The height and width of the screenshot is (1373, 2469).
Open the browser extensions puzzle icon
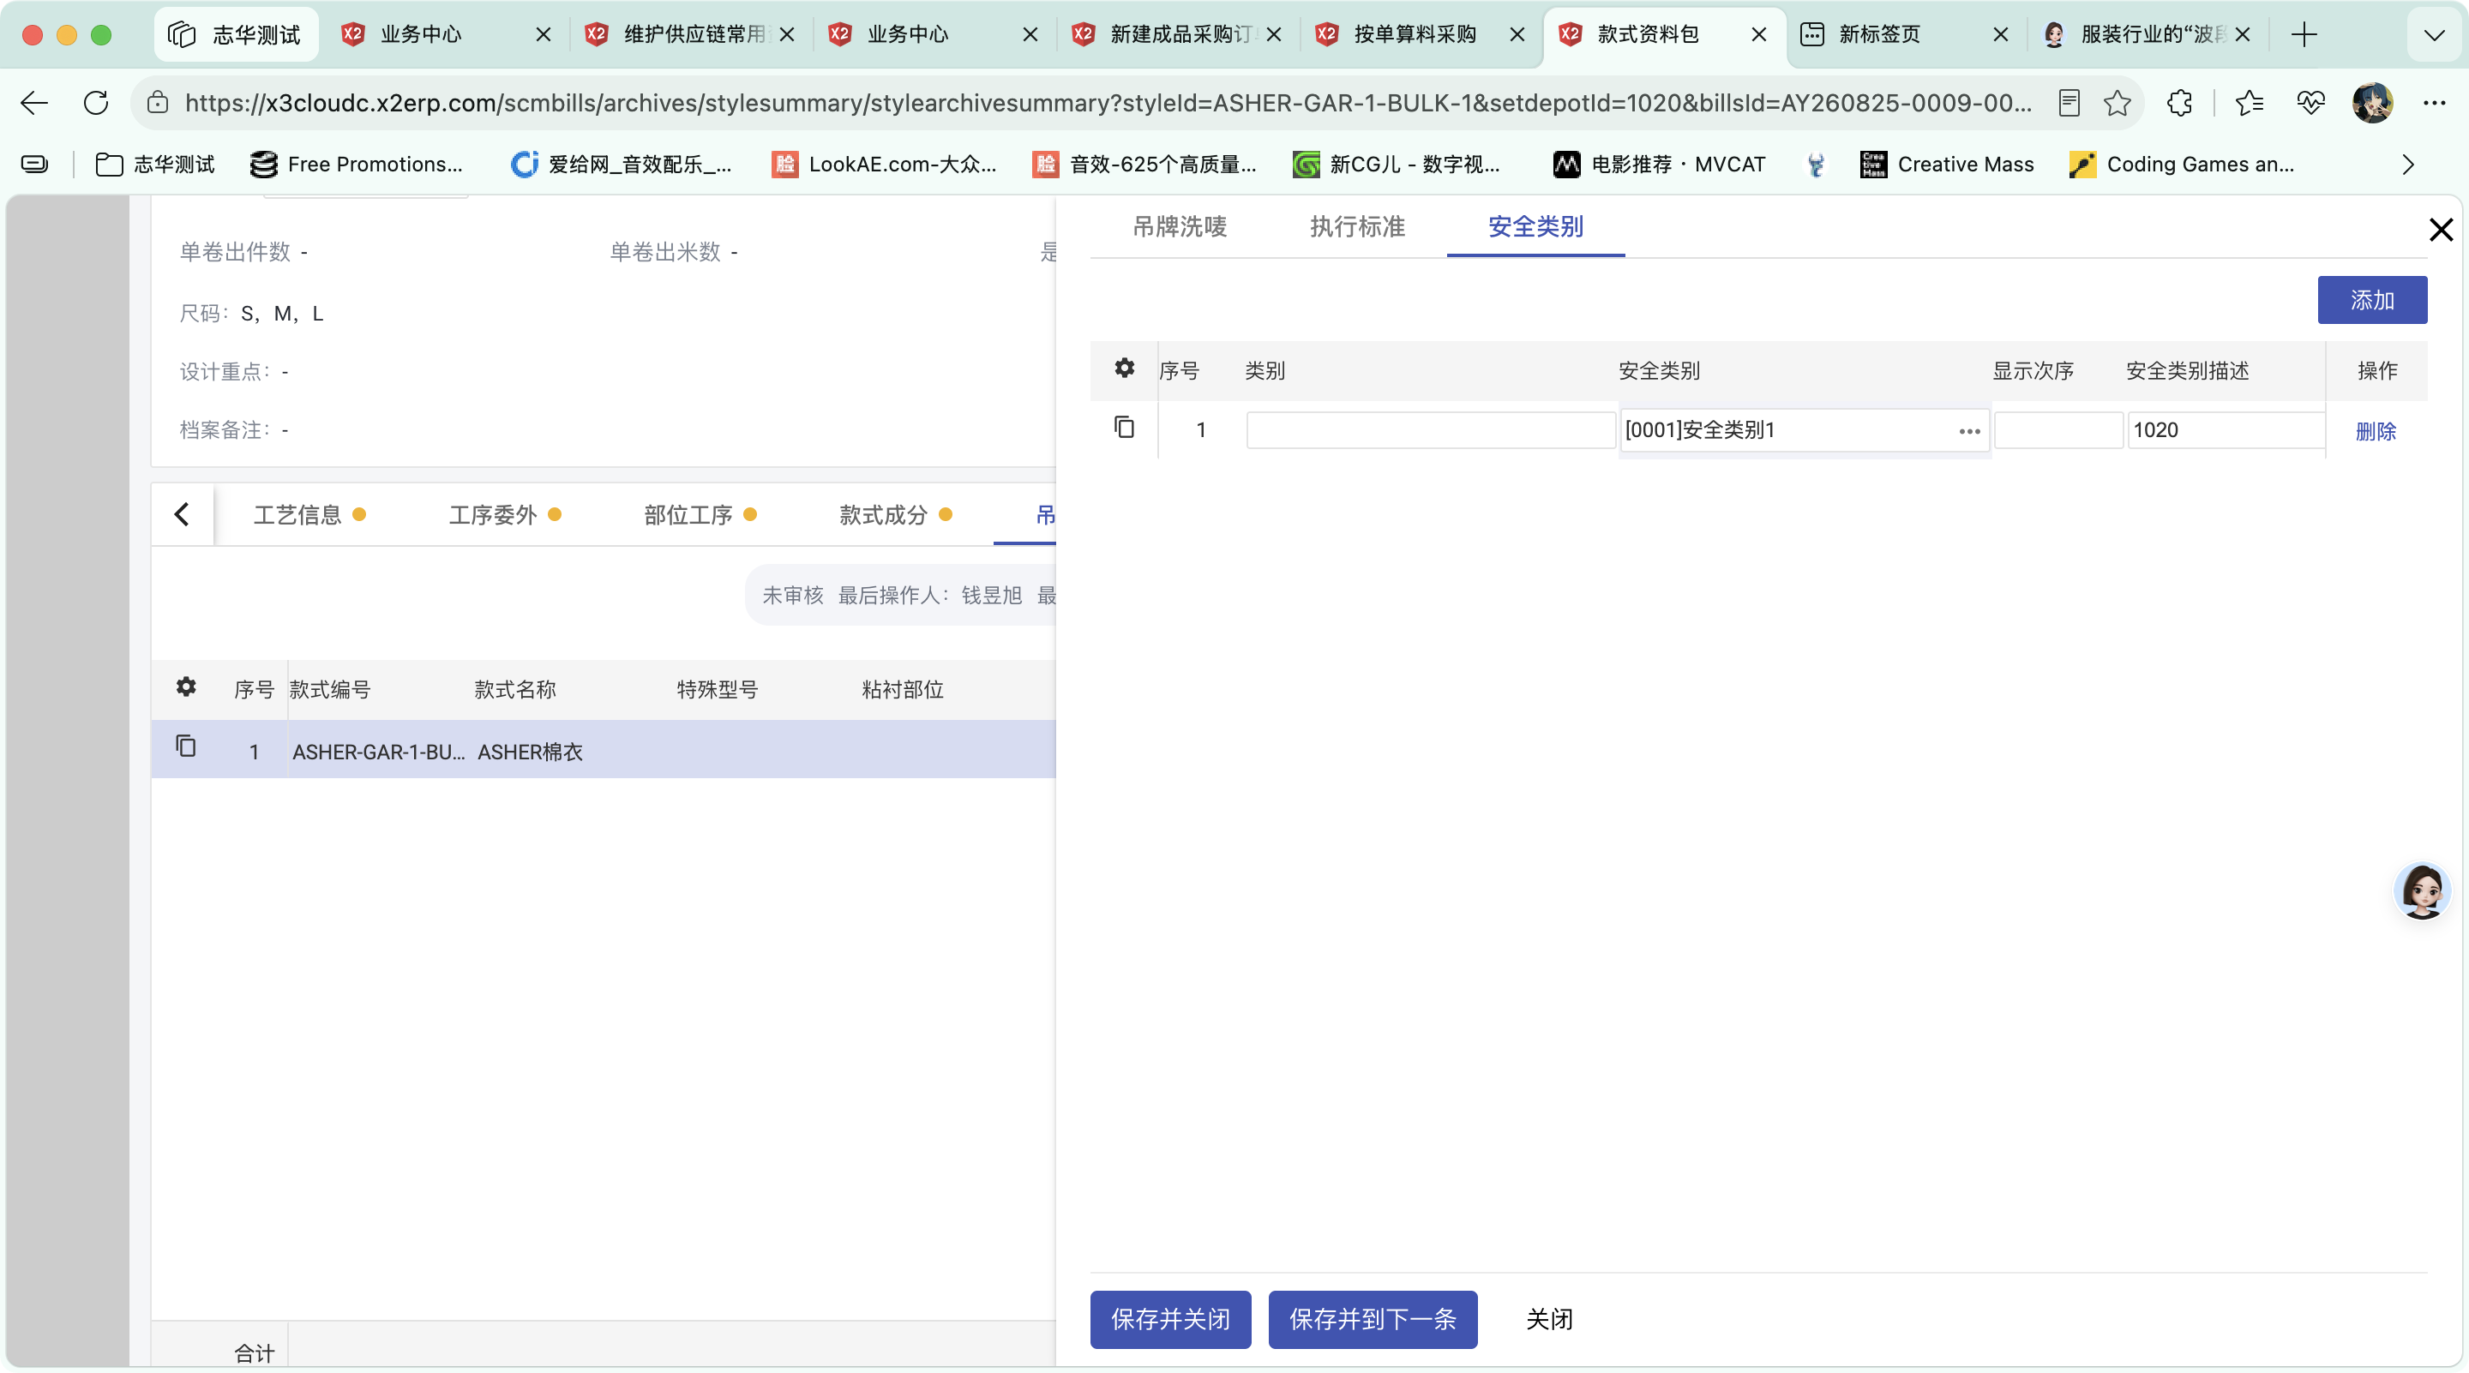click(x=2179, y=103)
